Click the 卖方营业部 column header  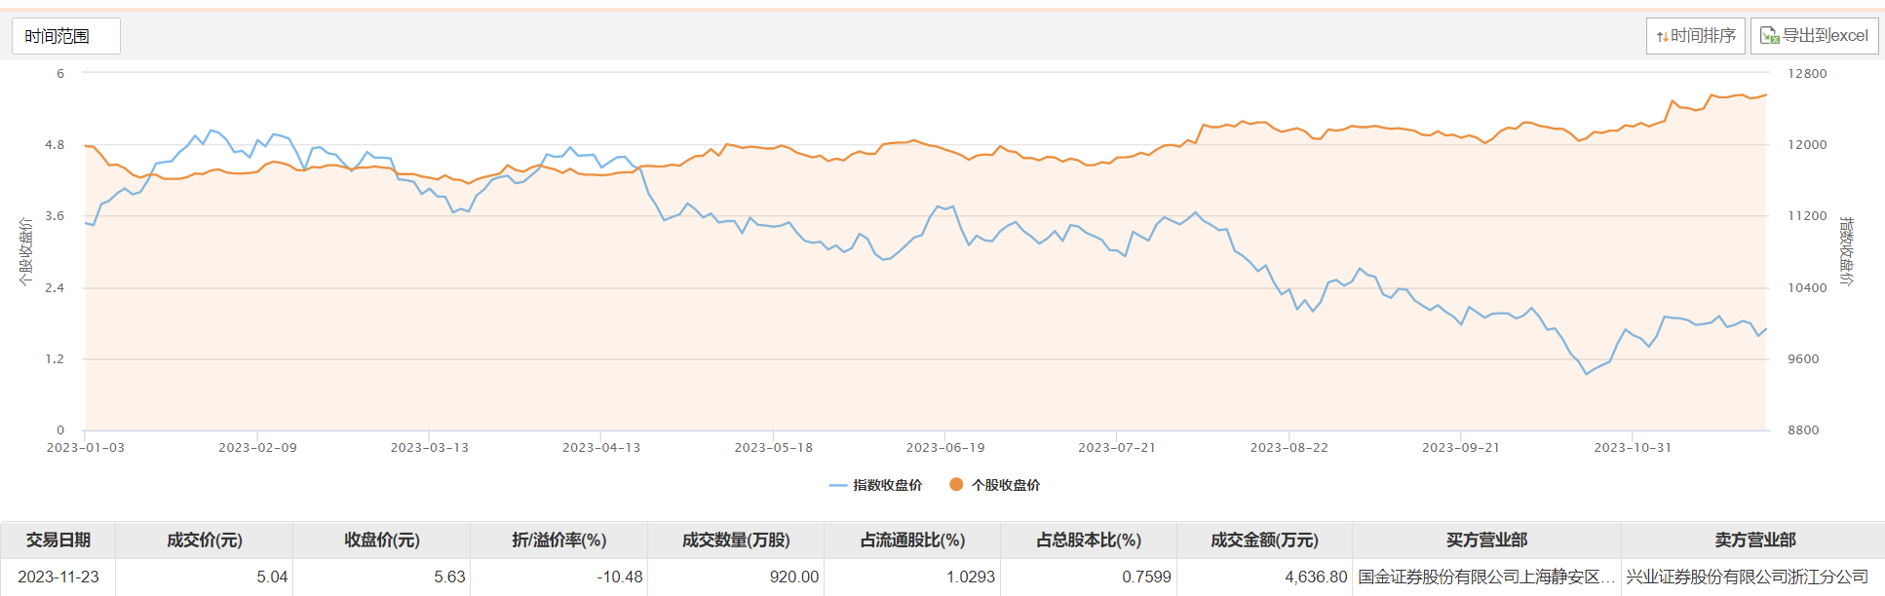tap(1754, 540)
